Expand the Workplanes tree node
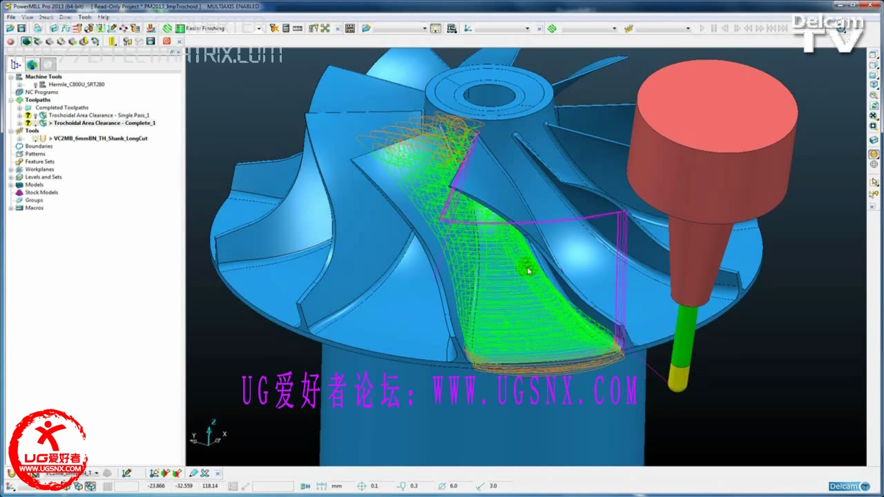The height and width of the screenshot is (497, 884). click(10, 169)
